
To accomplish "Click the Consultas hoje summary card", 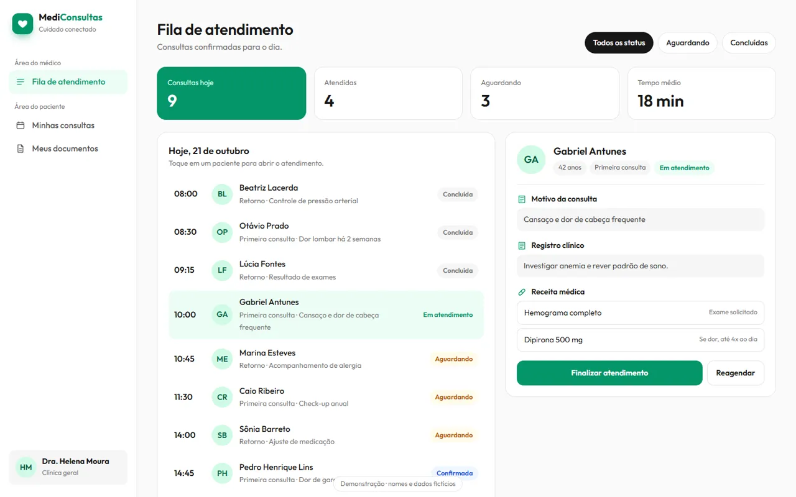I will pyautogui.click(x=231, y=93).
